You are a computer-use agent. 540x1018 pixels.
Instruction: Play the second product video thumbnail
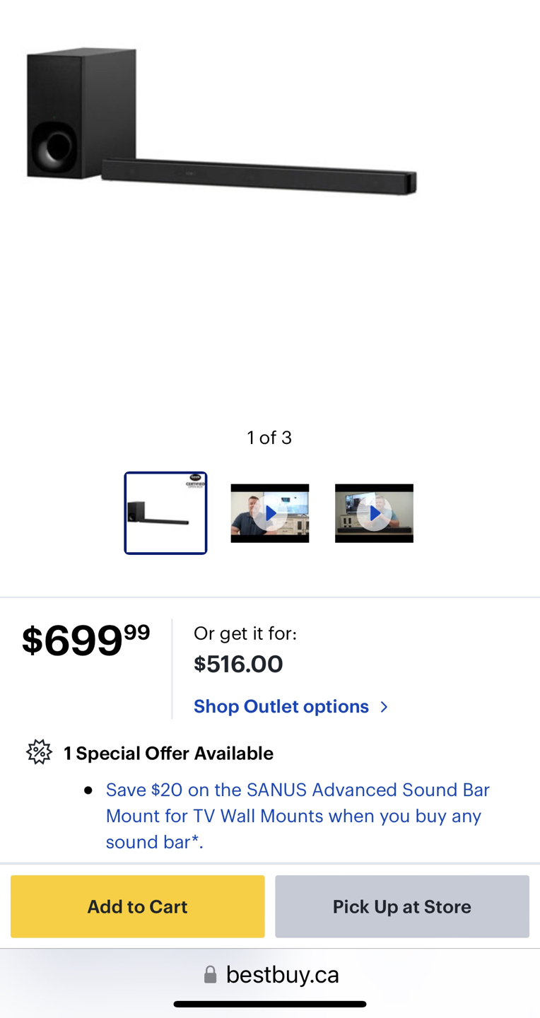[x=374, y=513]
